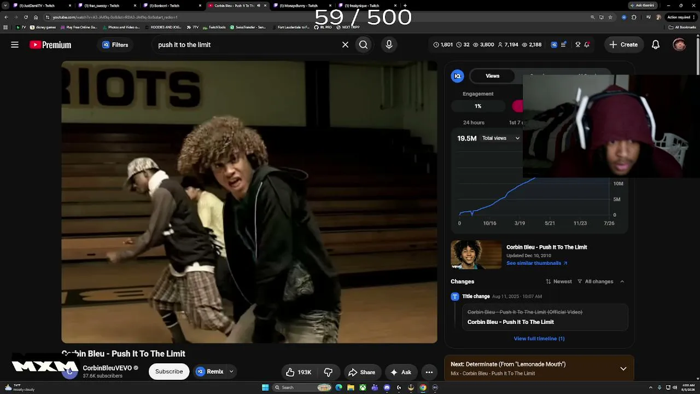Open account avatar menu
The image size is (700, 394).
pyautogui.click(x=679, y=45)
